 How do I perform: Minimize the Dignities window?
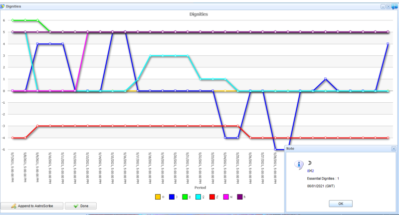point(383,6)
